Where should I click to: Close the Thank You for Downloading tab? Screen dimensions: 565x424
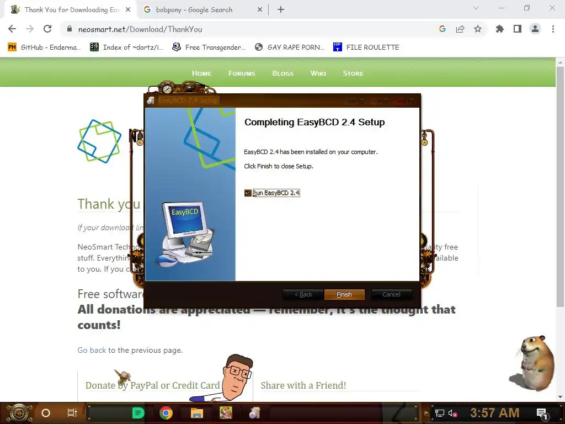(128, 10)
